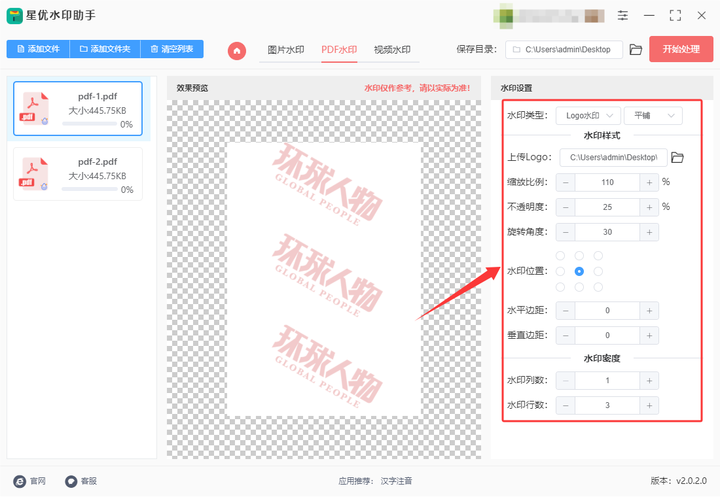Click 添加文件 button

tap(39, 49)
